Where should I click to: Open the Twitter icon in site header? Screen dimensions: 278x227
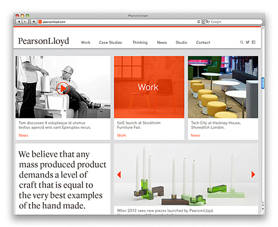(x=248, y=42)
